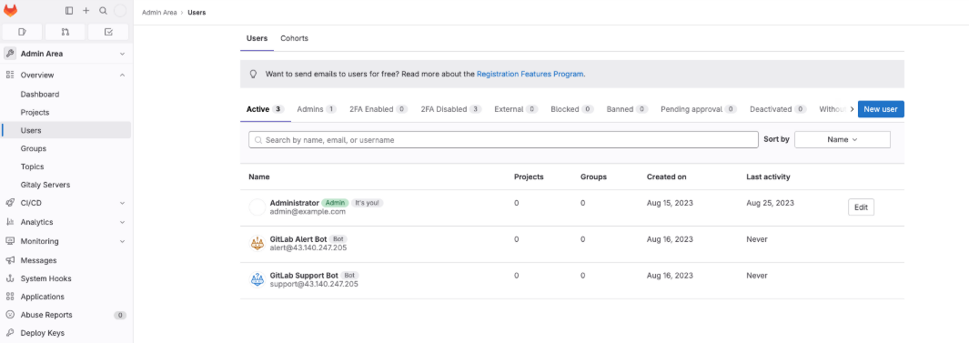This screenshot has height=343, width=969.
Task: Click Admin Area in the breadcrumb
Action: pos(159,13)
